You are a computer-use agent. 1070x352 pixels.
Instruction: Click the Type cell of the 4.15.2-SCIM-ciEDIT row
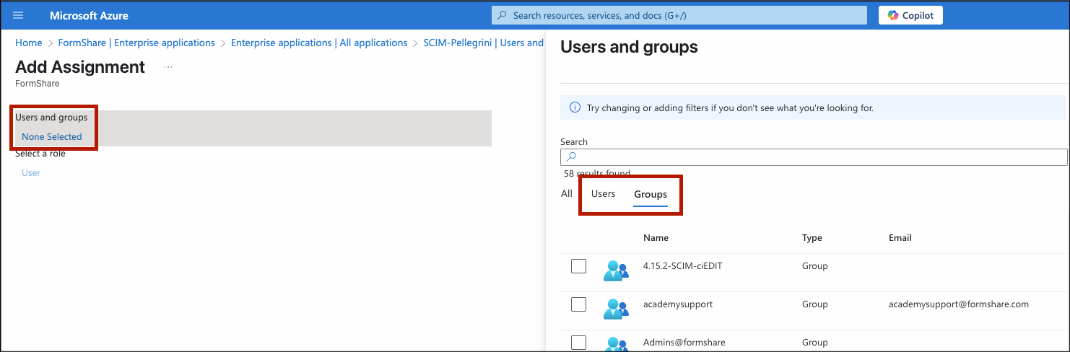814,265
